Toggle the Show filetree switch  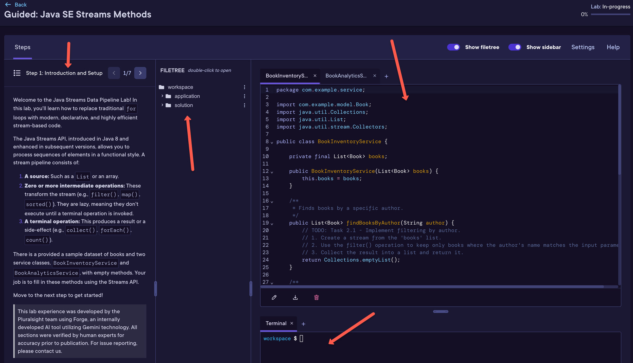tap(453, 47)
